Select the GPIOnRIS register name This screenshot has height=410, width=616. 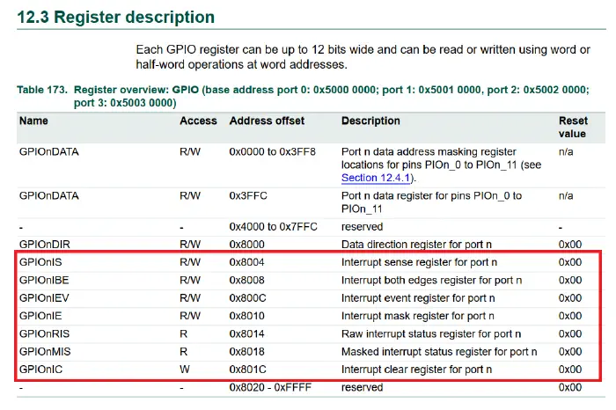click(x=45, y=334)
